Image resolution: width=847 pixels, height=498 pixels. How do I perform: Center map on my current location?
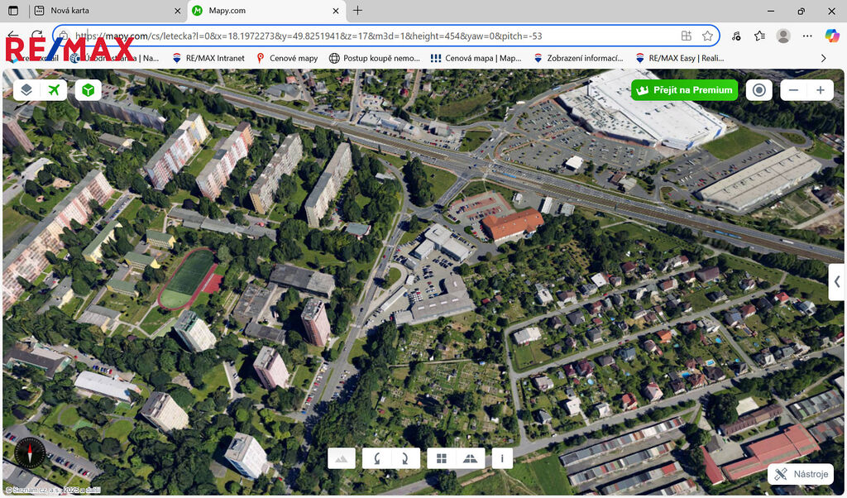click(759, 90)
